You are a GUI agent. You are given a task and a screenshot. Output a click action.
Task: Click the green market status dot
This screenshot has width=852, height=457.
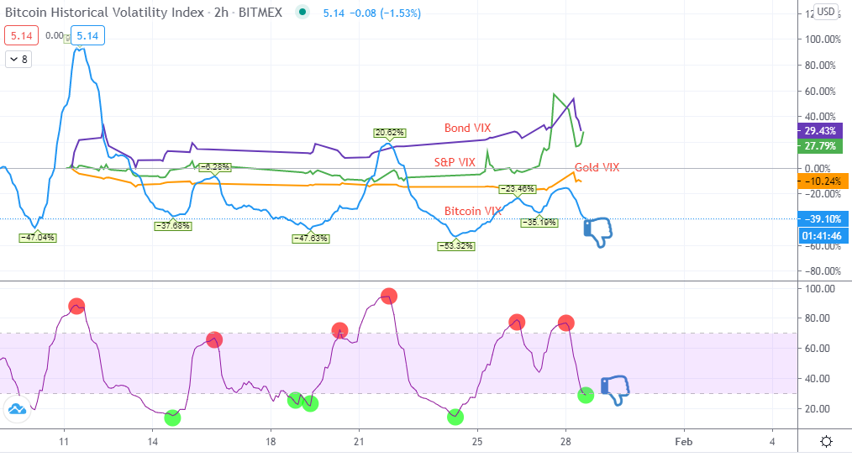coord(302,12)
